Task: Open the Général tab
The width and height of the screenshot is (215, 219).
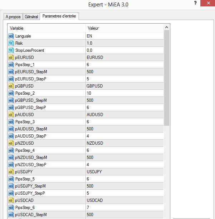Action: pyautogui.click(x=31, y=17)
